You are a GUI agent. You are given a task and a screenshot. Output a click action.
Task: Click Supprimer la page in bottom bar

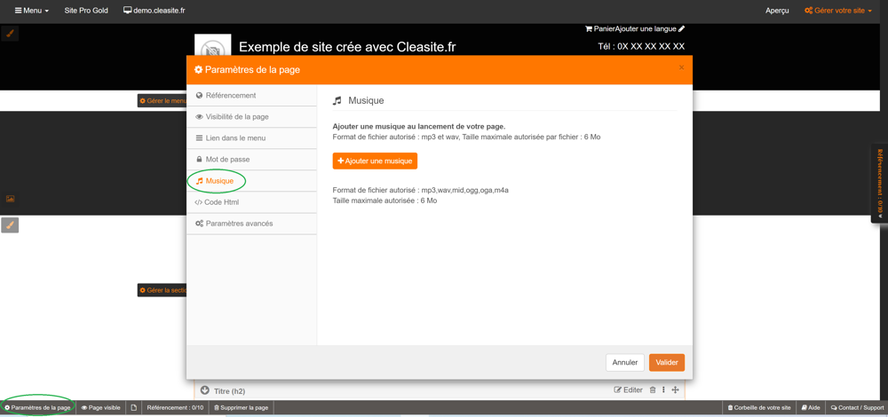(241, 408)
